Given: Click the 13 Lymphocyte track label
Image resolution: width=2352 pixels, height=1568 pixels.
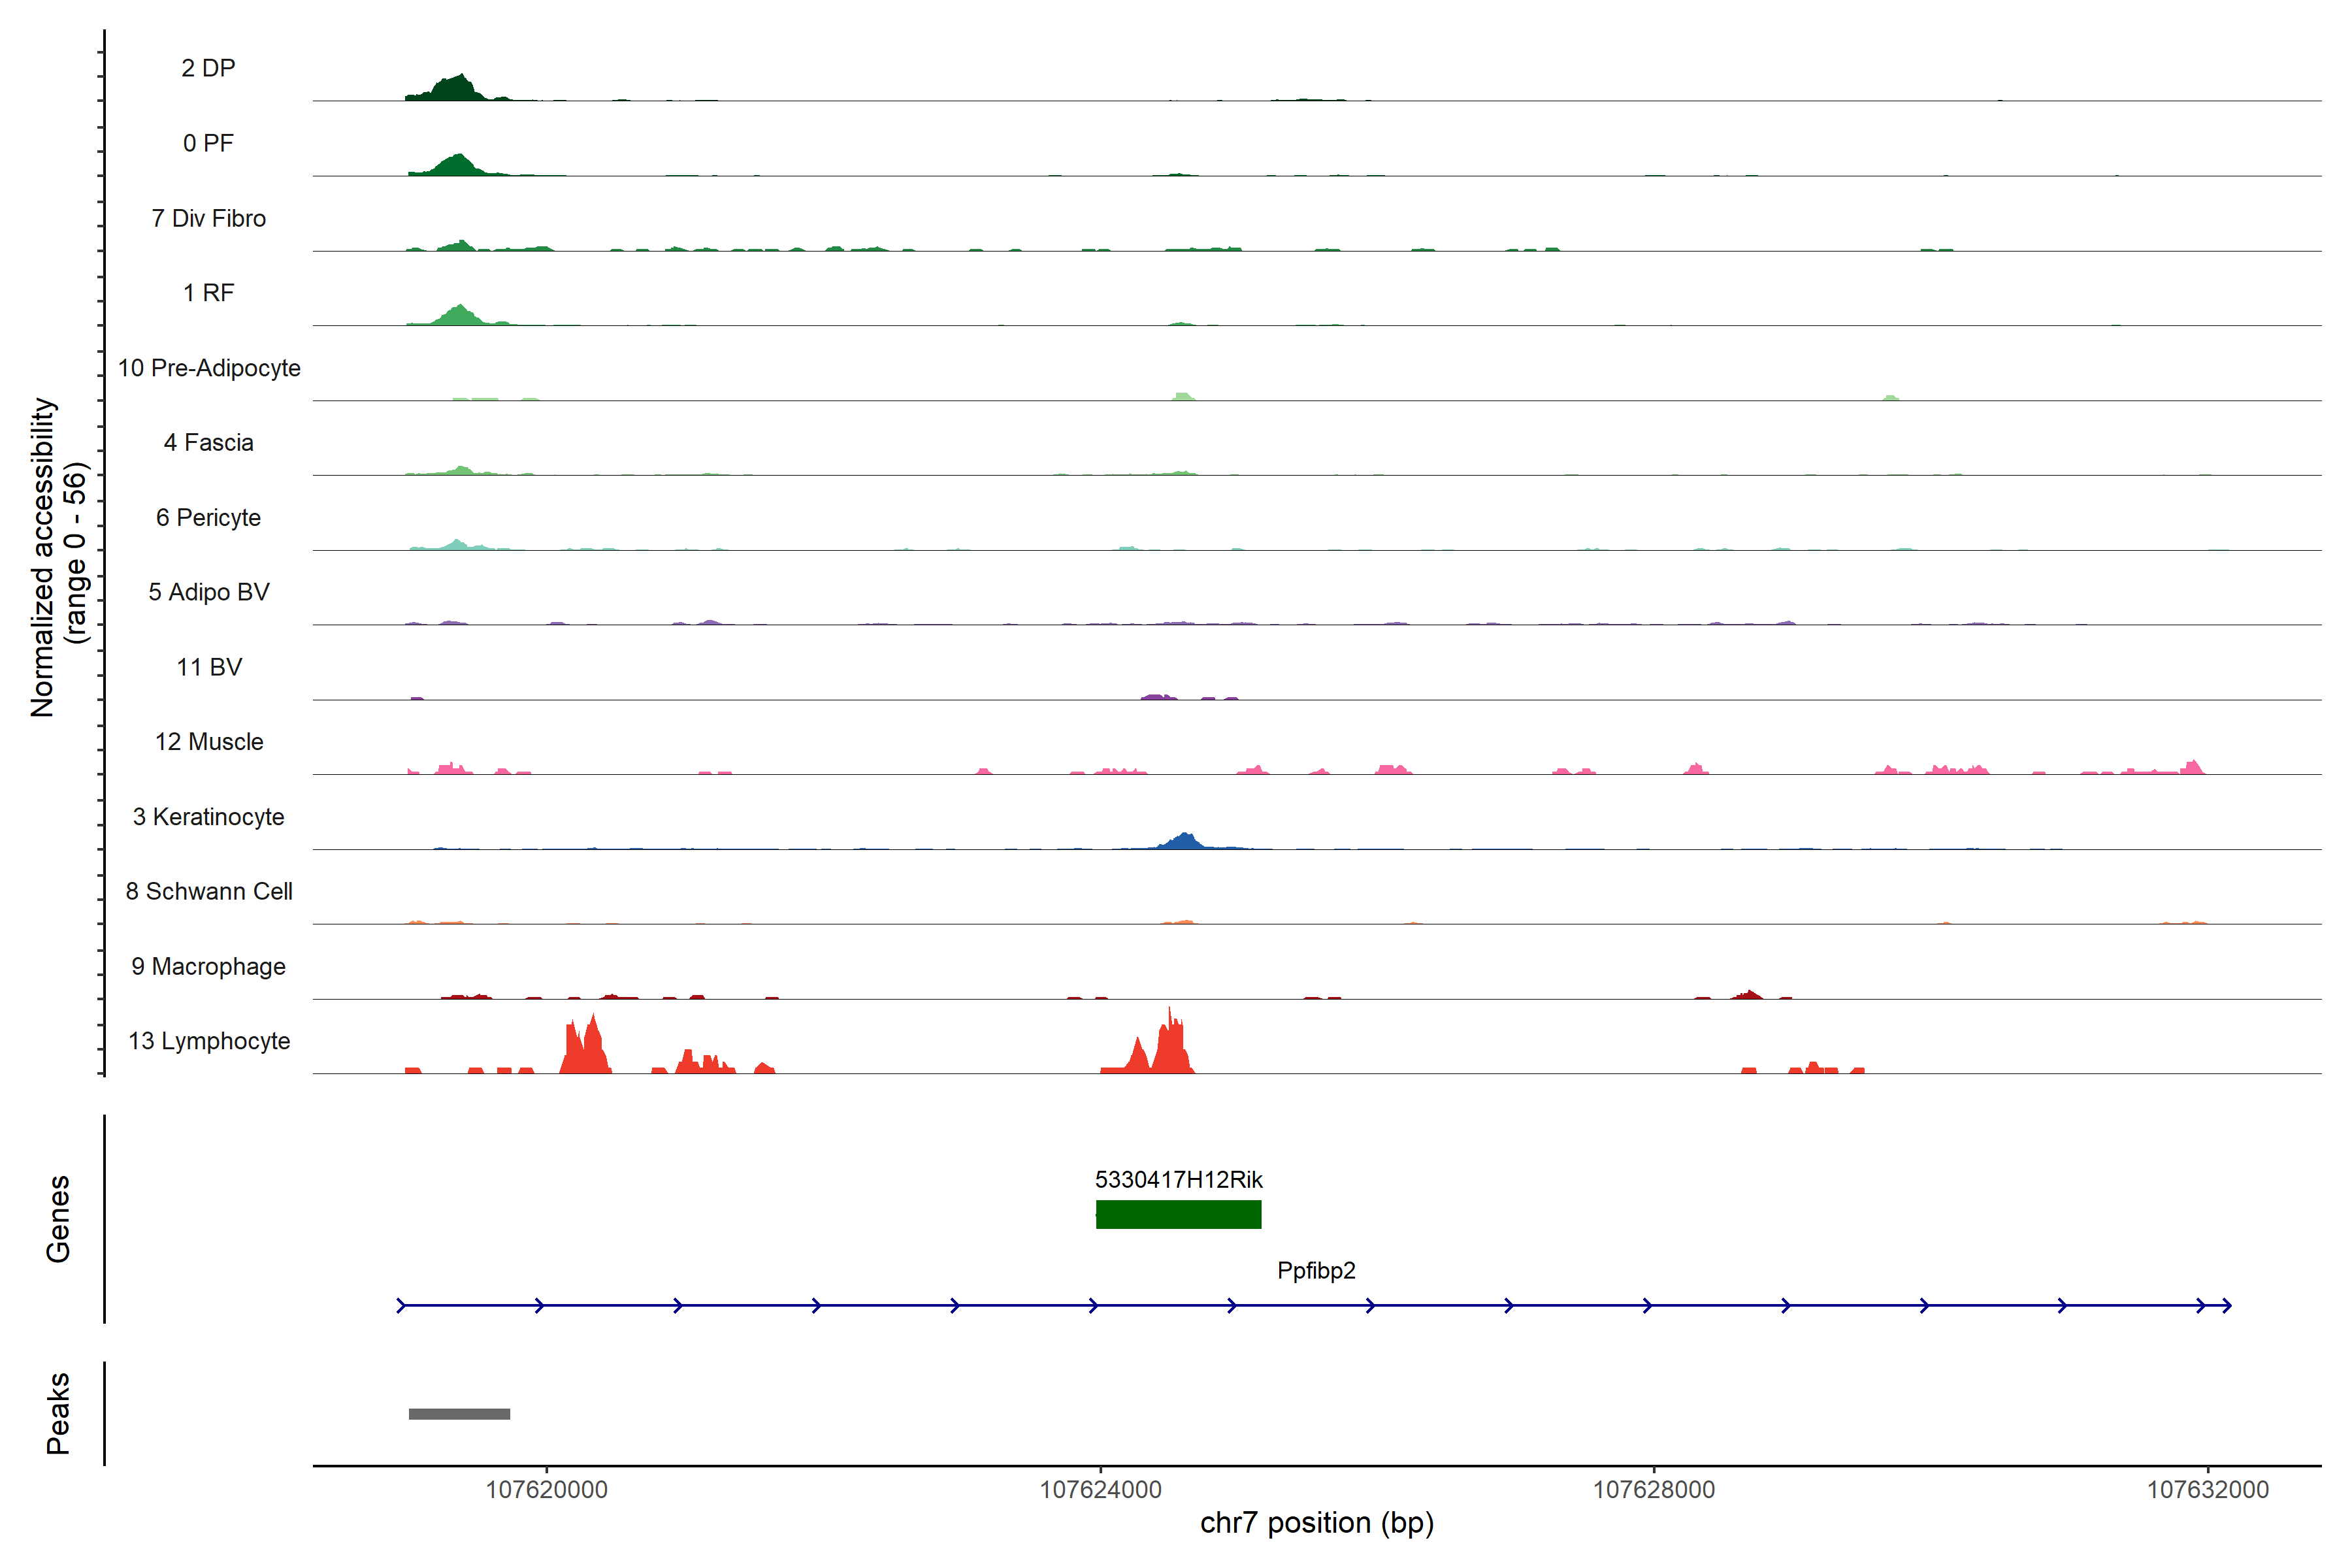Looking at the screenshot, I should coord(209,1041).
